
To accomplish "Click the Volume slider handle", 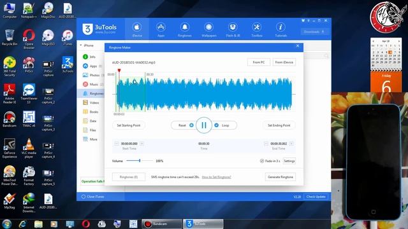I will tap(140, 161).
